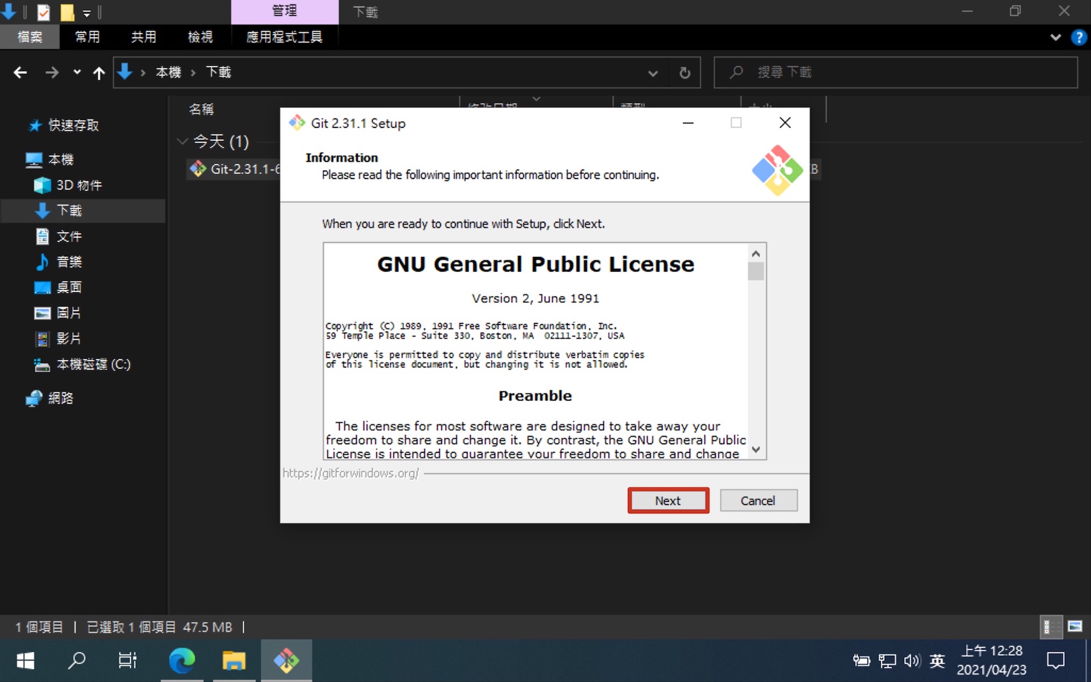Screen dimensions: 1091x682
Task: Open clock showing 上午 12:28
Action: (x=992, y=660)
